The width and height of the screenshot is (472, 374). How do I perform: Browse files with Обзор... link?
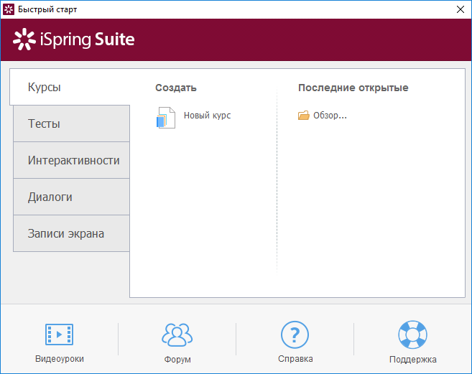[x=330, y=116]
